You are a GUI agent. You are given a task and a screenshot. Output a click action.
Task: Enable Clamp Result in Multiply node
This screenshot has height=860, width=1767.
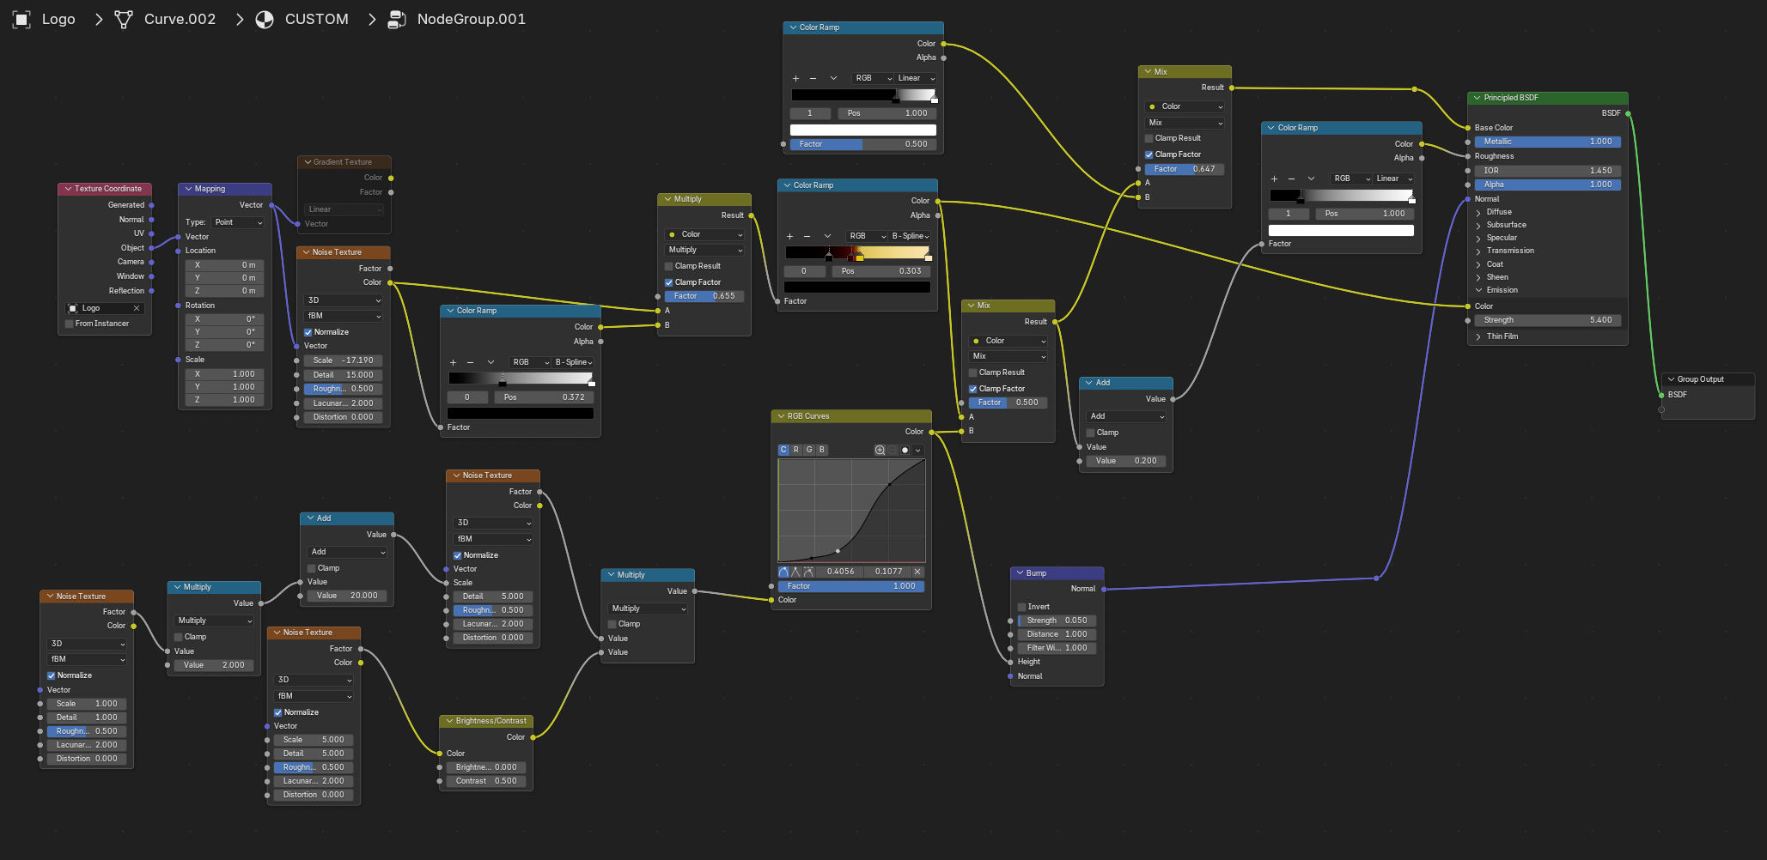click(669, 266)
